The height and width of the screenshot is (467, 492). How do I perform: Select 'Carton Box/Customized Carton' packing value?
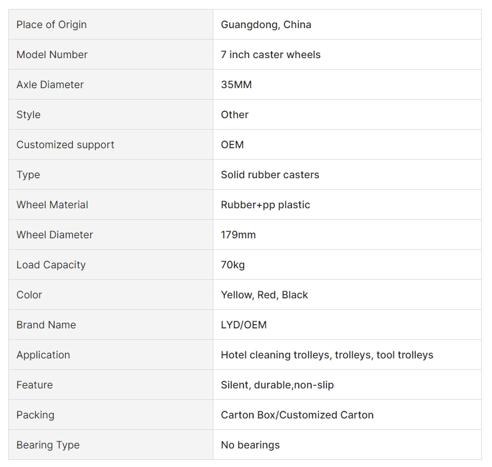click(297, 415)
